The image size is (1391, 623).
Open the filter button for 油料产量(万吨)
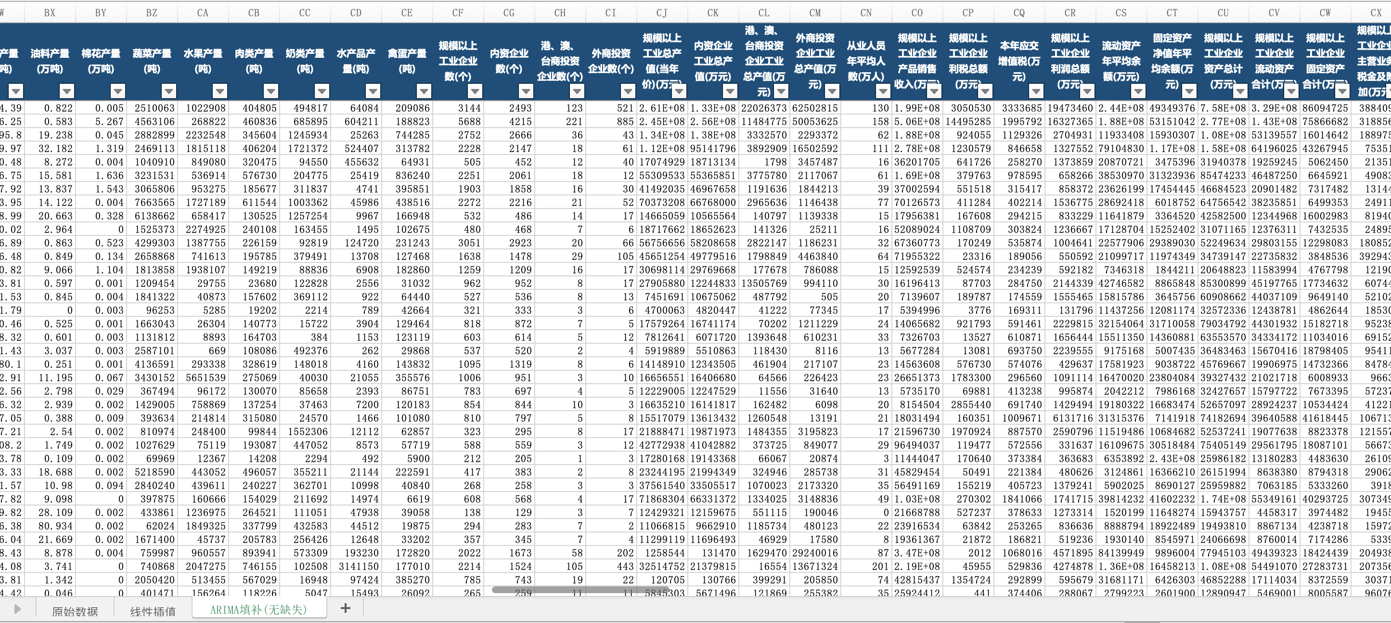coord(67,91)
